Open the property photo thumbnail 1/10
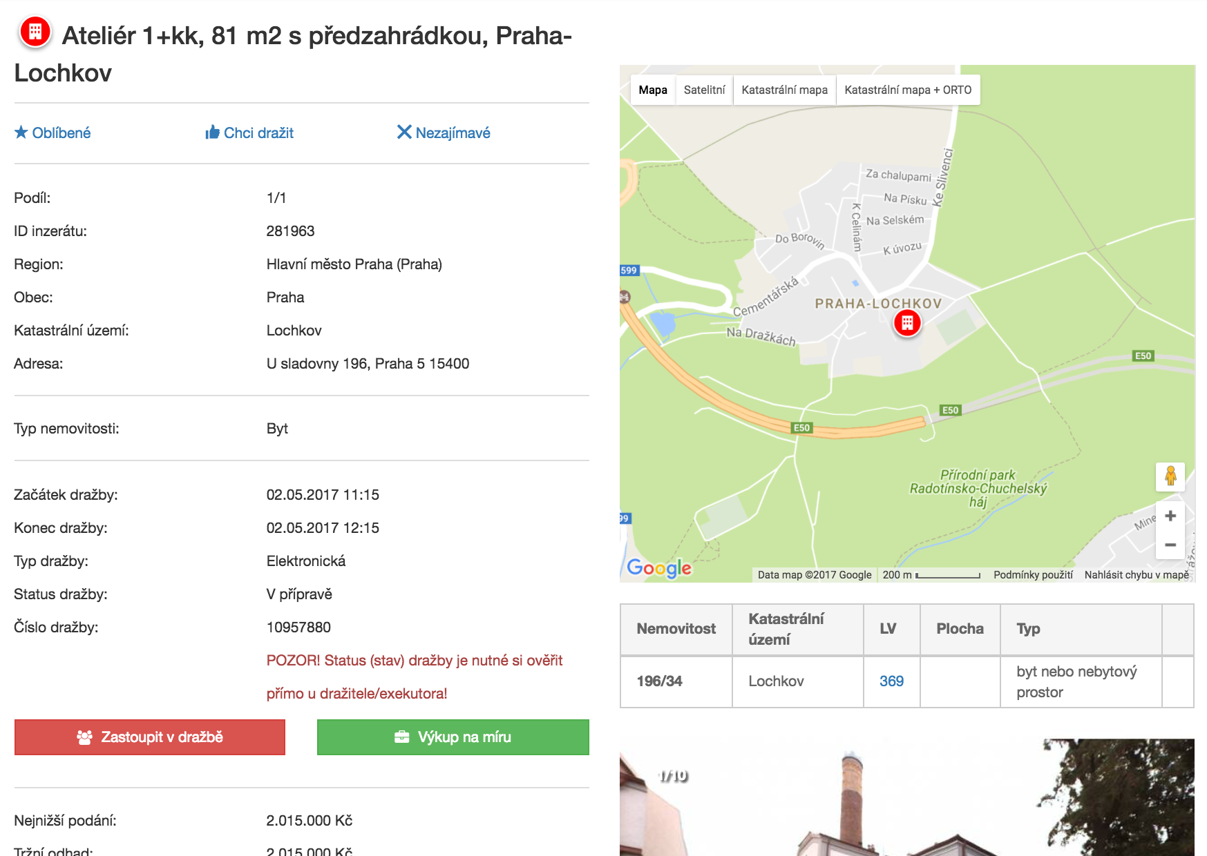This screenshot has height=856, width=1207. pyautogui.click(x=907, y=797)
